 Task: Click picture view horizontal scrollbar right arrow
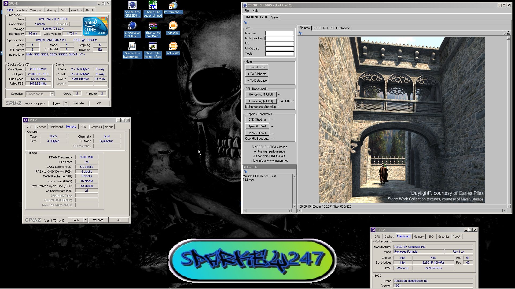click(504, 211)
